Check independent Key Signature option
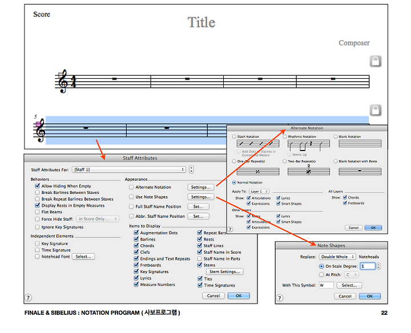 (x=37, y=243)
